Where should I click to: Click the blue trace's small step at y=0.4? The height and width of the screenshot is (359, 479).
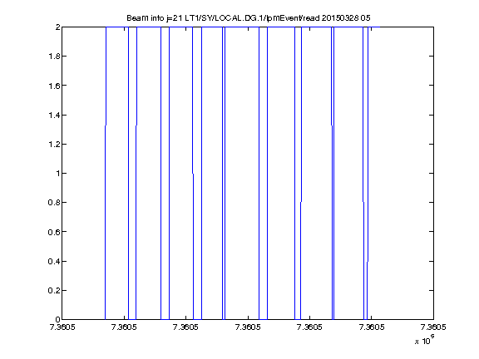(368, 261)
